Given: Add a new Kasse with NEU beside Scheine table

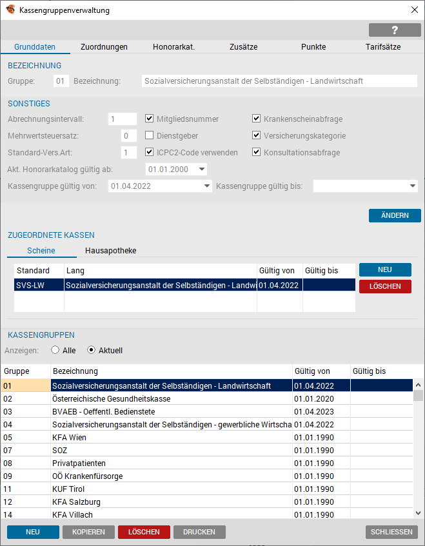Looking at the screenshot, I should pos(385,270).
